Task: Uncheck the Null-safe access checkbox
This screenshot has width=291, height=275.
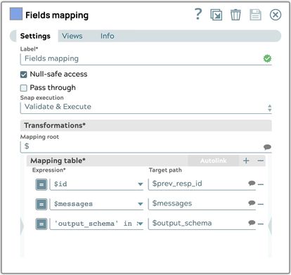Action: pyautogui.click(x=24, y=75)
